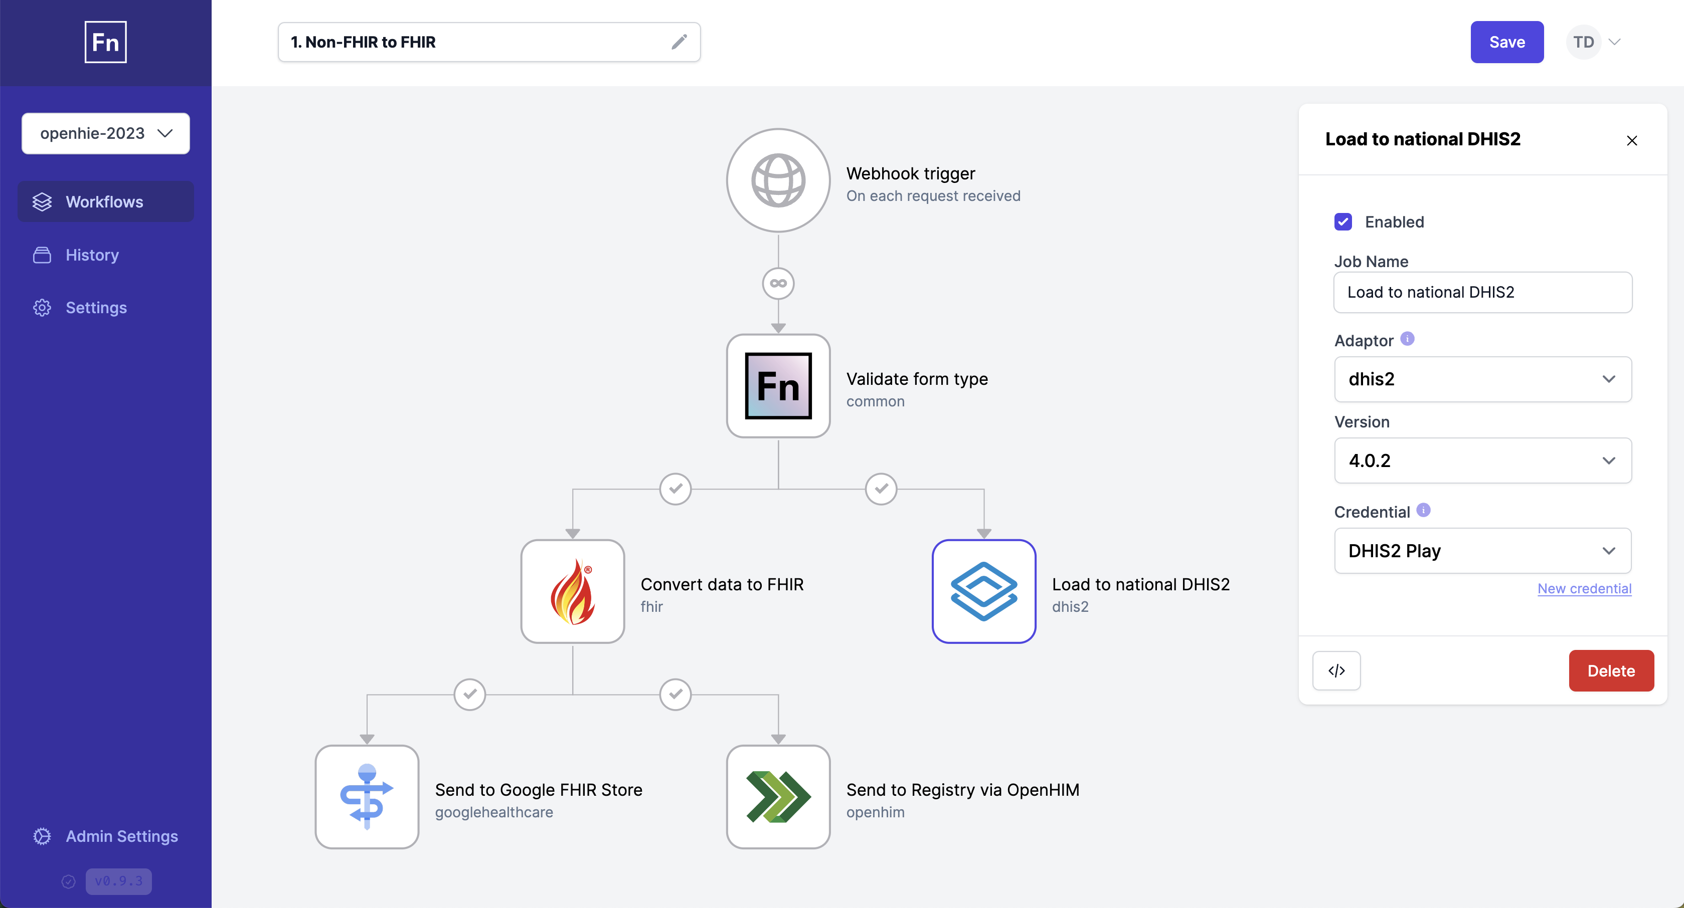
Task: Click the condition check on the DHIS2 branch
Action: click(x=881, y=489)
